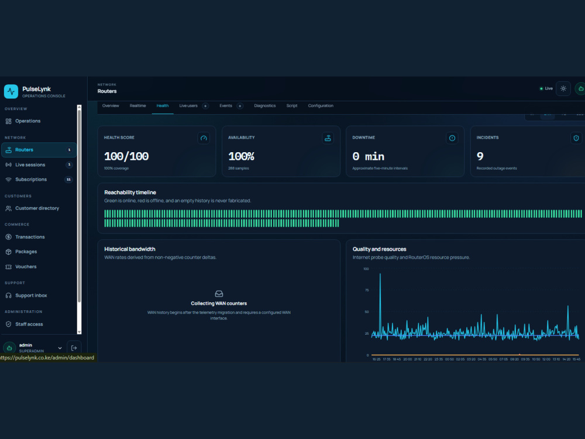Click the Subscriptions count badge showing 11
This screenshot has width=585, height=439.
click(x=68, y=180)
